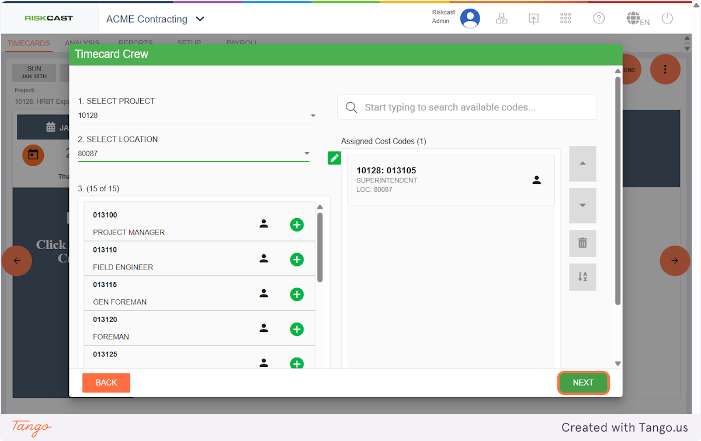Delete selected code with trash icon

coord(582,243)
